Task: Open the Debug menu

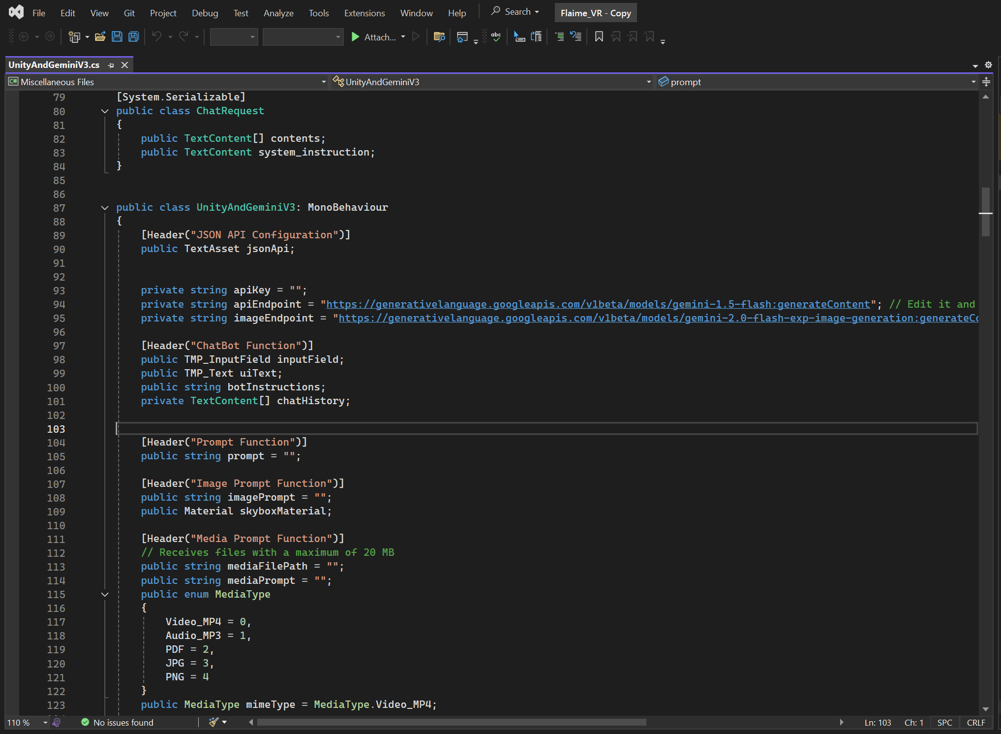Action: 205,13
